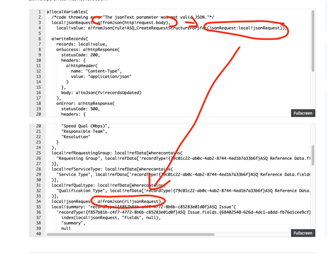Click the local!value: a!fromJson(rule!ASQ_Create… line

pos(172,28)
